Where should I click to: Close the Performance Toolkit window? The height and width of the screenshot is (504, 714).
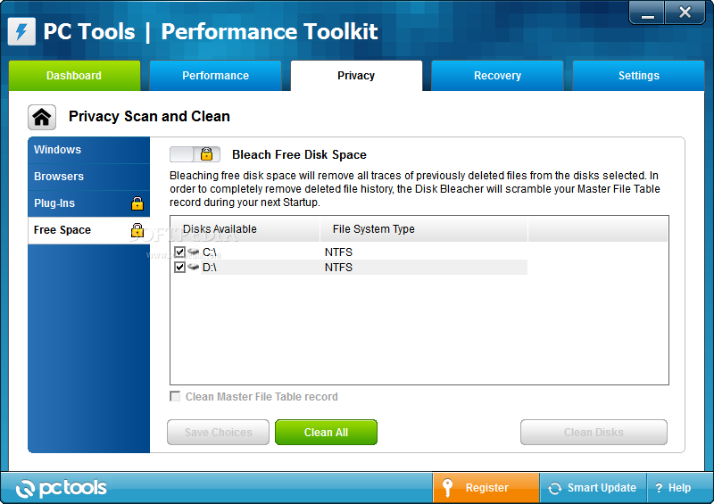pyautogui.click(x=685, y=12)
